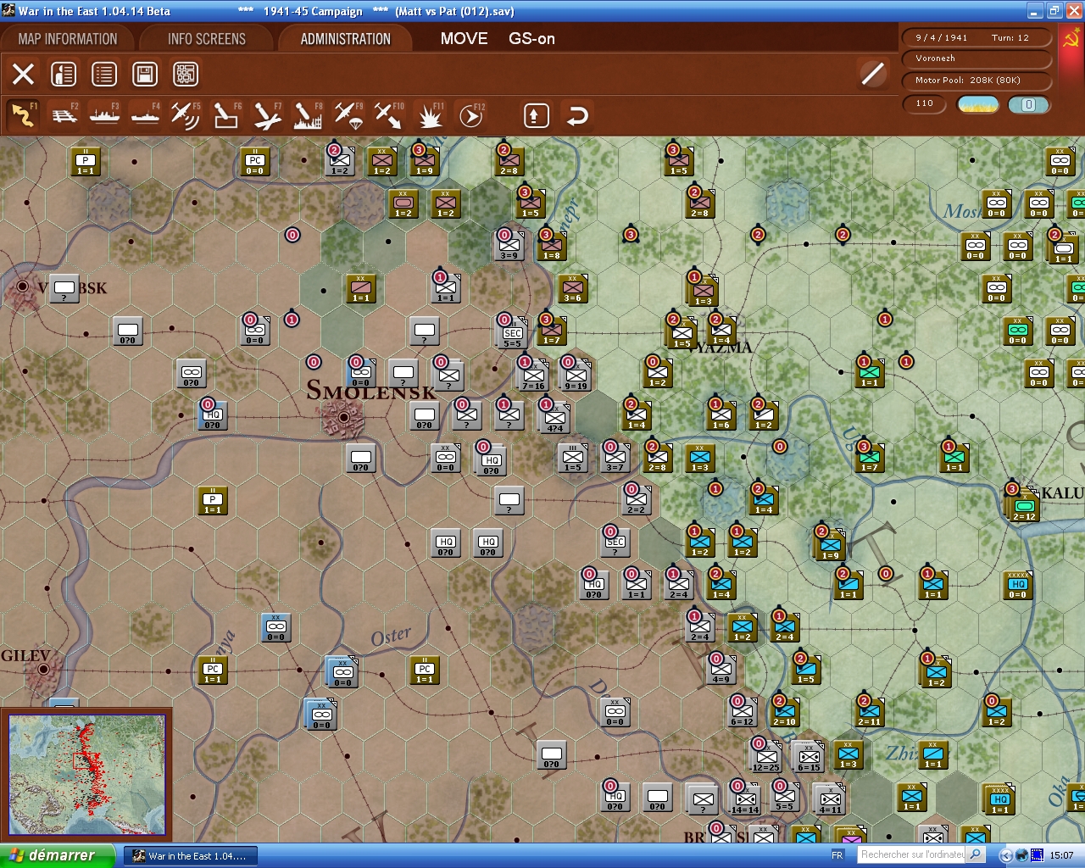Select the SEC 5-5 unit counter
The image size is (1085, 868).
pos(511,334)
